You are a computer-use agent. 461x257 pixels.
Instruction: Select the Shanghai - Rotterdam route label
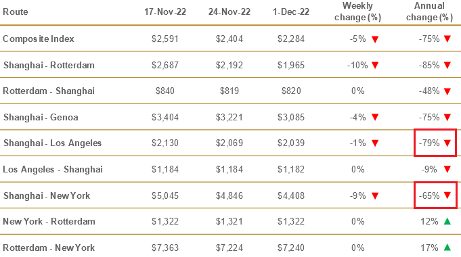(49, 65)
